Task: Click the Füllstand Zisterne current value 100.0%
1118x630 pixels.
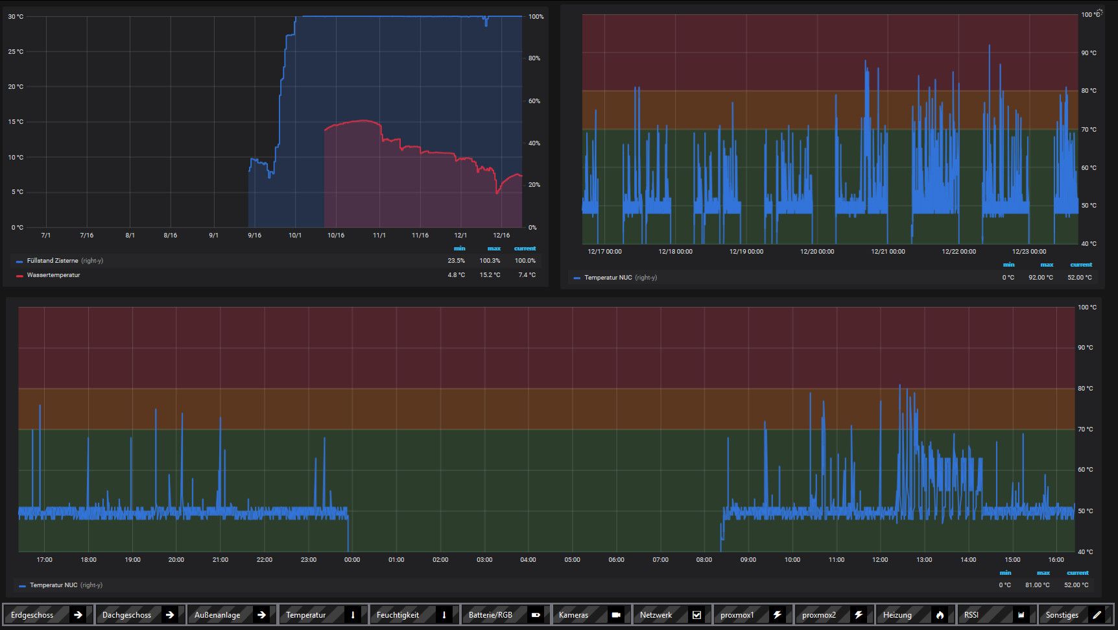Action: coord(525,261)
